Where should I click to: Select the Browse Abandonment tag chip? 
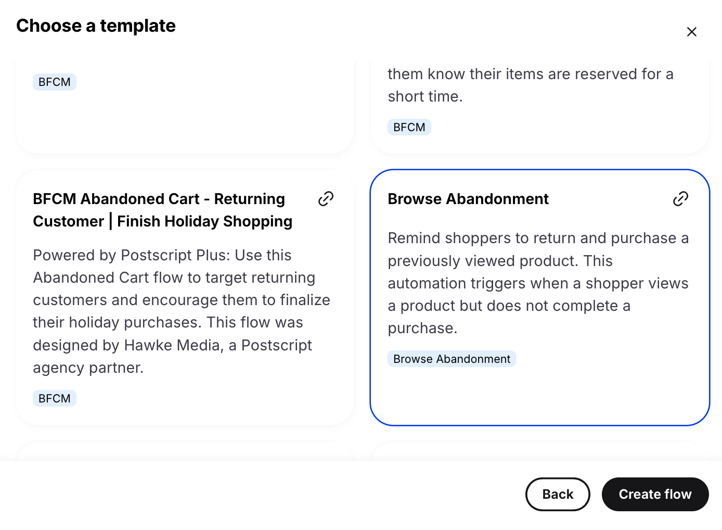click(452, 359)
